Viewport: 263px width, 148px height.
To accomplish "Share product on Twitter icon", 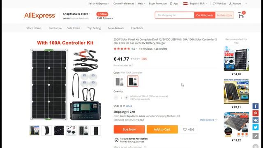I will [x=256, y=127].
